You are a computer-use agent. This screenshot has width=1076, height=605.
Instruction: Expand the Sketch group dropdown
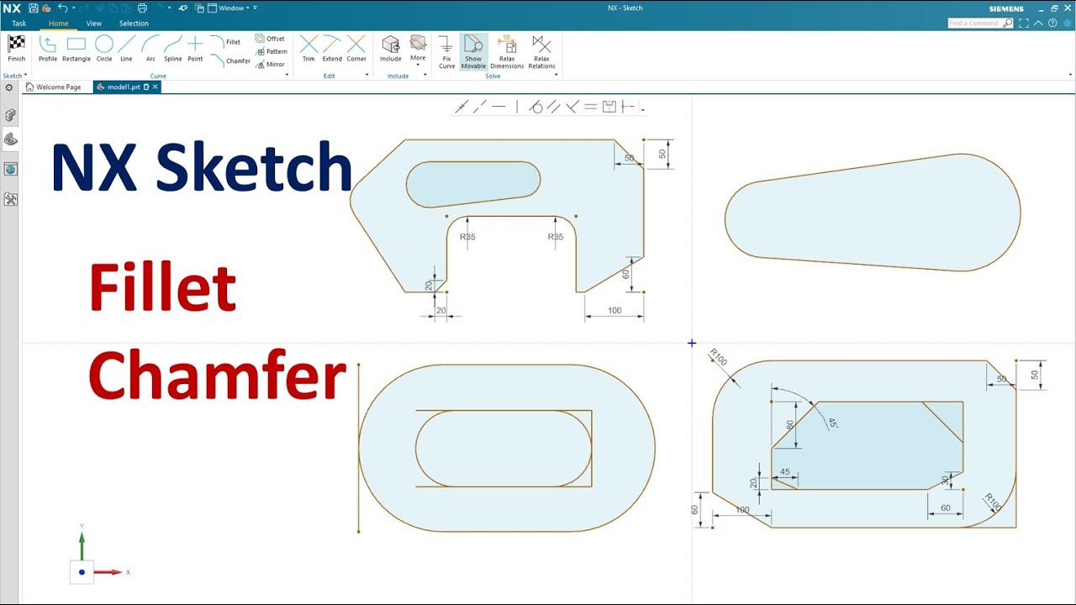[x=26, y=76]
